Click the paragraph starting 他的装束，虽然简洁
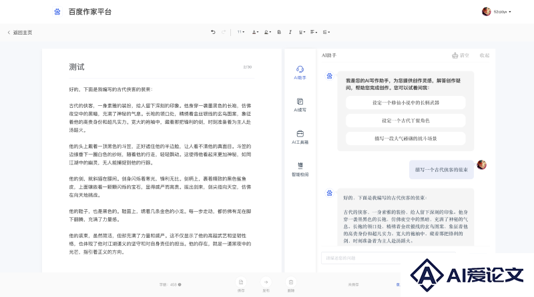This screenshot has height=297, width=534. coord(160,244)
